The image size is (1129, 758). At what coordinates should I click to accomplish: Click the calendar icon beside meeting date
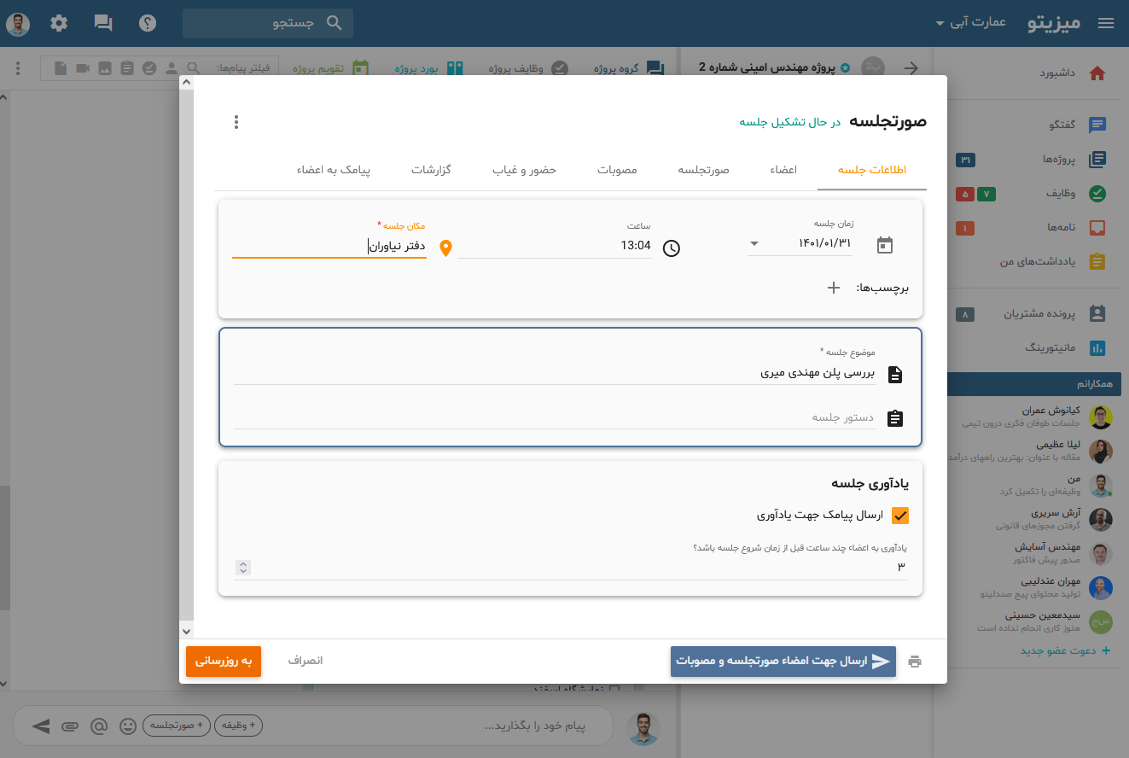[885, 246]
